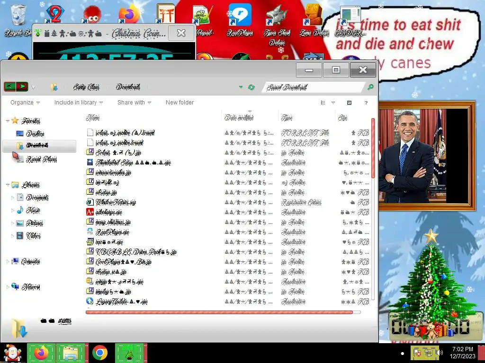Collapse the Libraries tree group
Viewport: 485px width, 363px height.
[x=8, y=185]
